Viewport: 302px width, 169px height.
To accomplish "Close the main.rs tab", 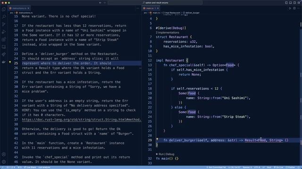I will click(x=158, y=8).
